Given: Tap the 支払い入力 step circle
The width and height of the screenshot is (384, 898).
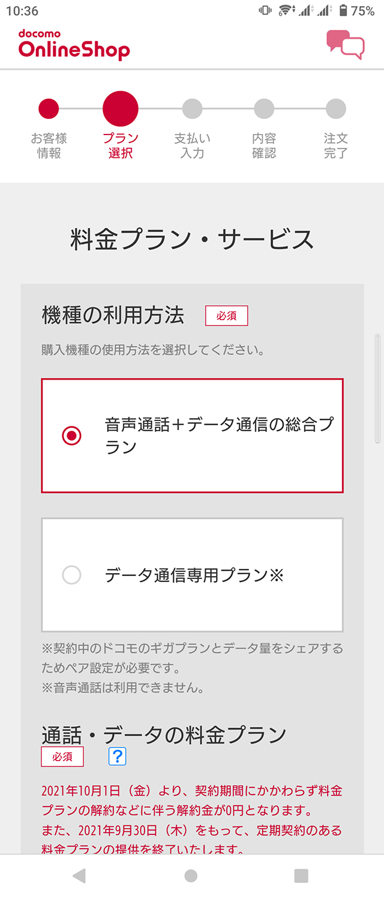Looking at the screenshot, I should tap(192, 109).
